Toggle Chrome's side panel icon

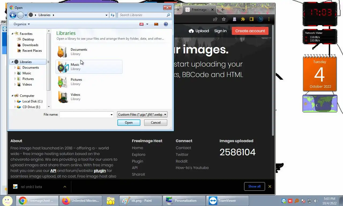pos(252,19)
